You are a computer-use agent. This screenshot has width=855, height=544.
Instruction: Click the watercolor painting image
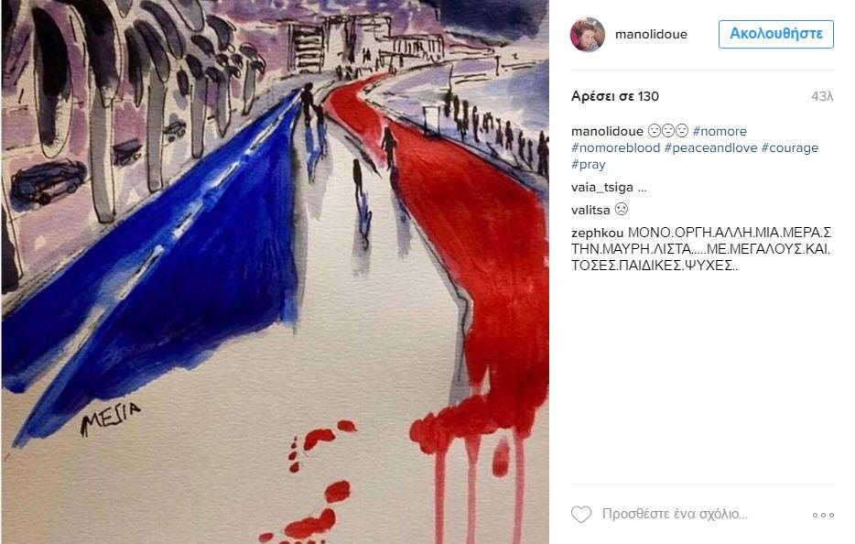275,272
